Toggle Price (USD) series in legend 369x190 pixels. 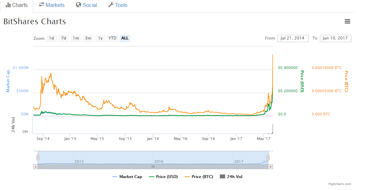tap(164, 177)
